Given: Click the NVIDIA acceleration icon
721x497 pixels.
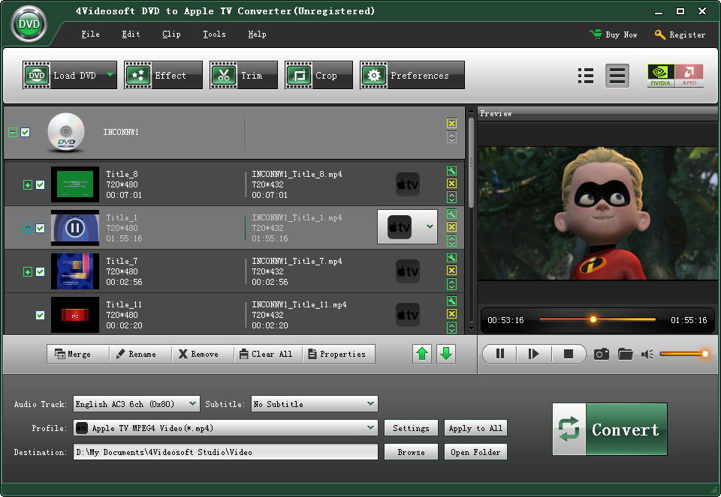Looking at the screenshot, I should (661, 76).
